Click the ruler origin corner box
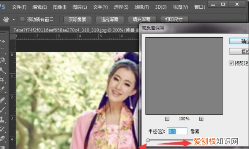 tap(13, 36)
